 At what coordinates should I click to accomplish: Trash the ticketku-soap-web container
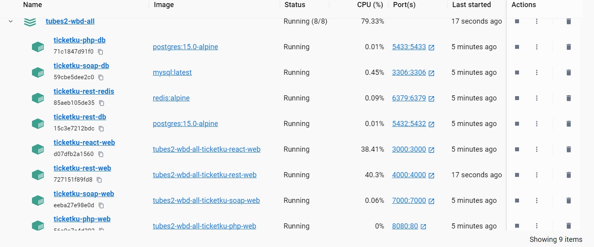pyautogui.click(x=568, y=201)
